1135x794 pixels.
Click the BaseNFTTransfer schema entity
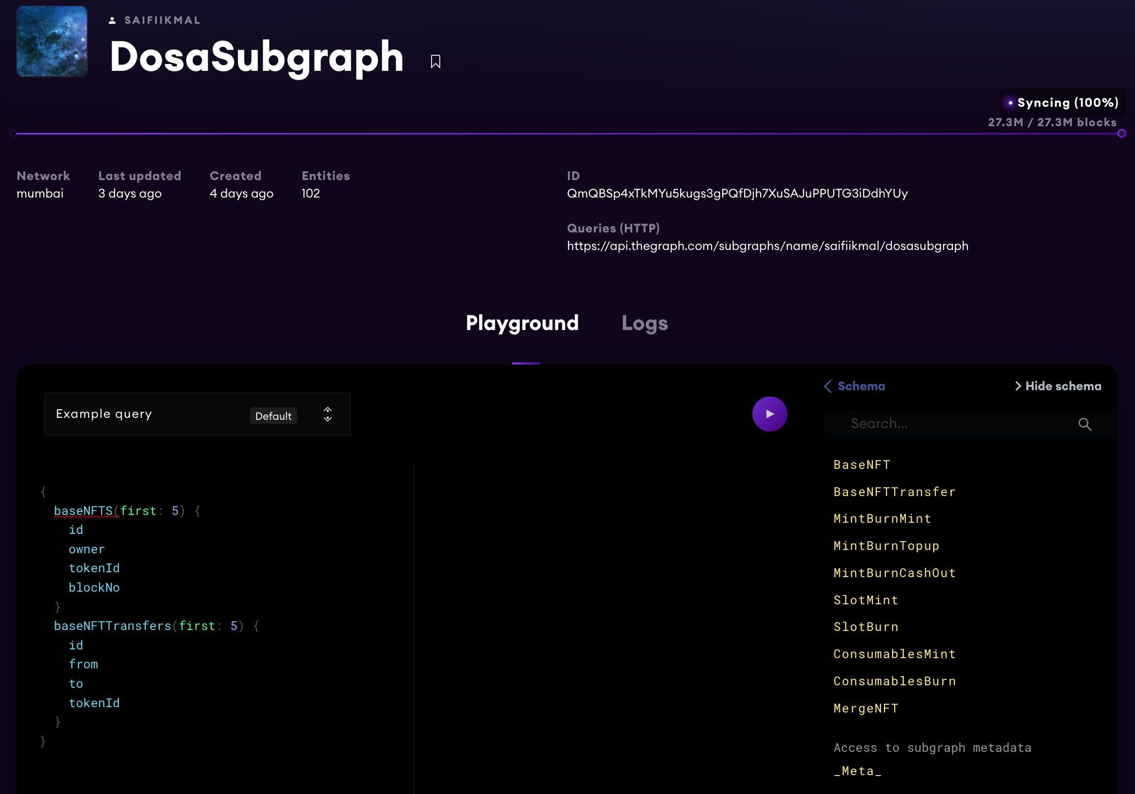(x=894, y=491)
